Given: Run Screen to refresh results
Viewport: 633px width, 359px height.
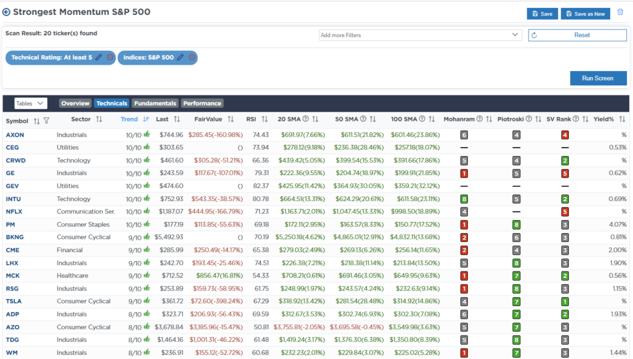Looking at the screenshot, I should coord(598,78).
